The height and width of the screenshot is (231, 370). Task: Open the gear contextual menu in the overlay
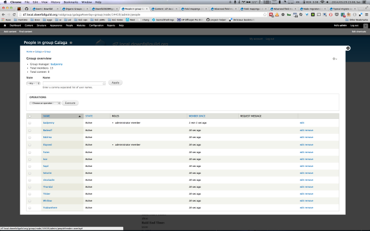(335, 59)
